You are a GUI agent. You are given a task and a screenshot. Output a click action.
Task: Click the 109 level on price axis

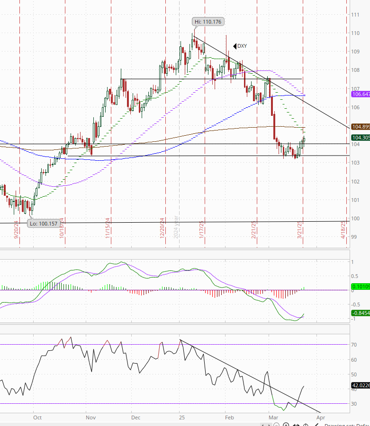click(355, 52)
